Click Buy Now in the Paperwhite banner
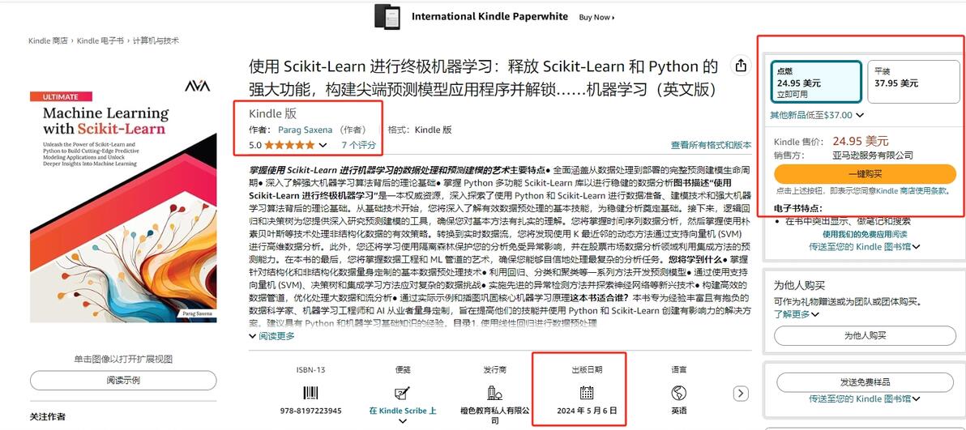 (x=596, y=17)
